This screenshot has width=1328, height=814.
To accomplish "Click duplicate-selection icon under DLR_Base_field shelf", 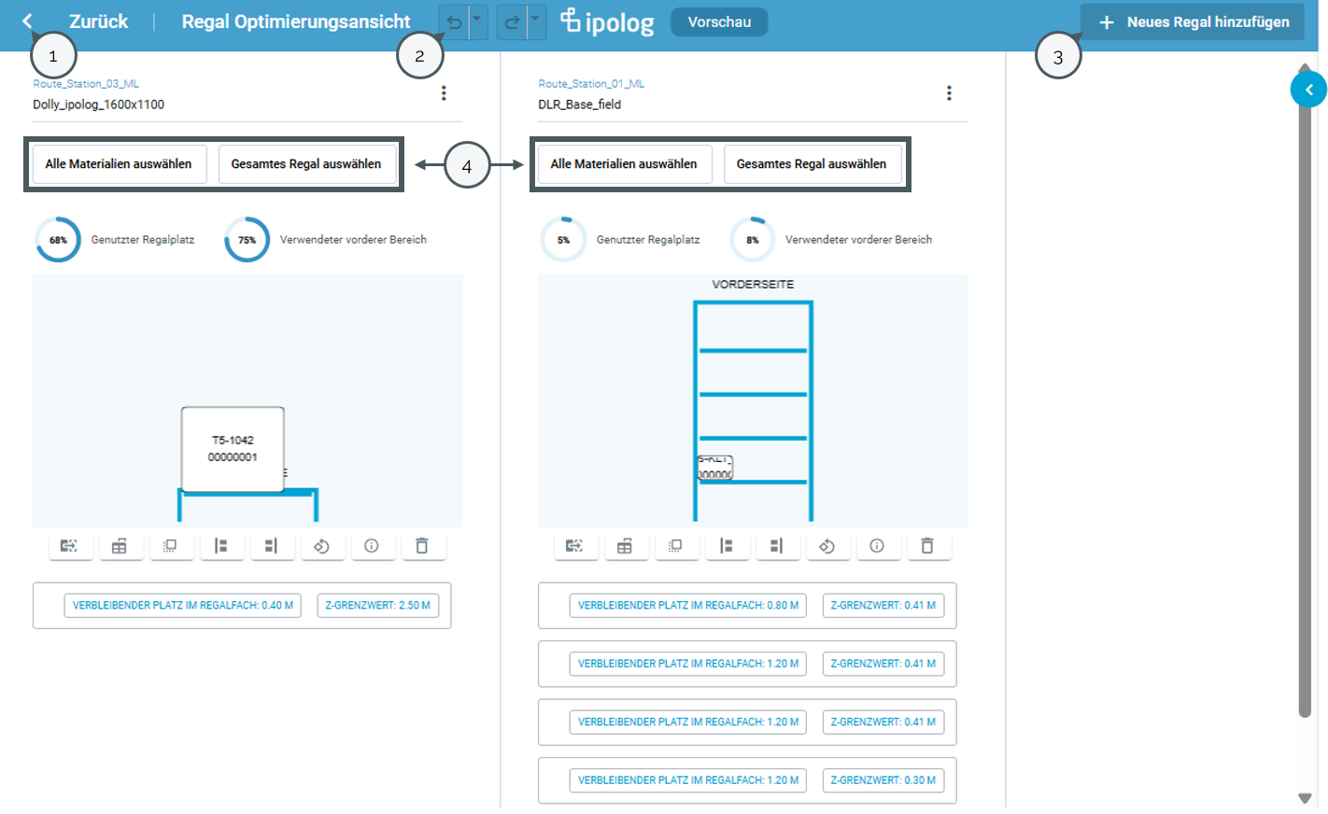I will (675, 546).
